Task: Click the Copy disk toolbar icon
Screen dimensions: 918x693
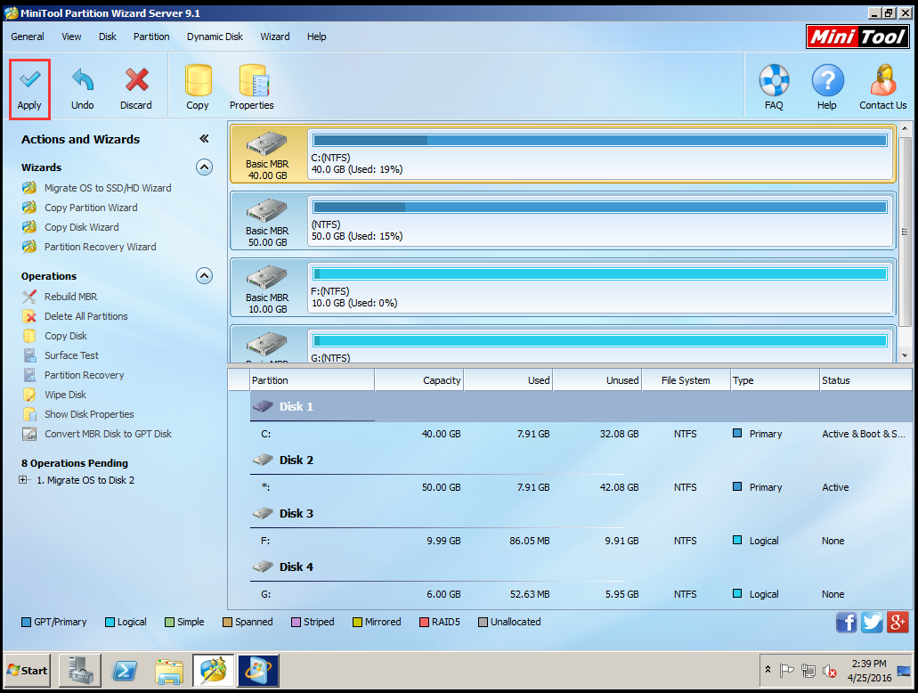Action: click(198, 80)
